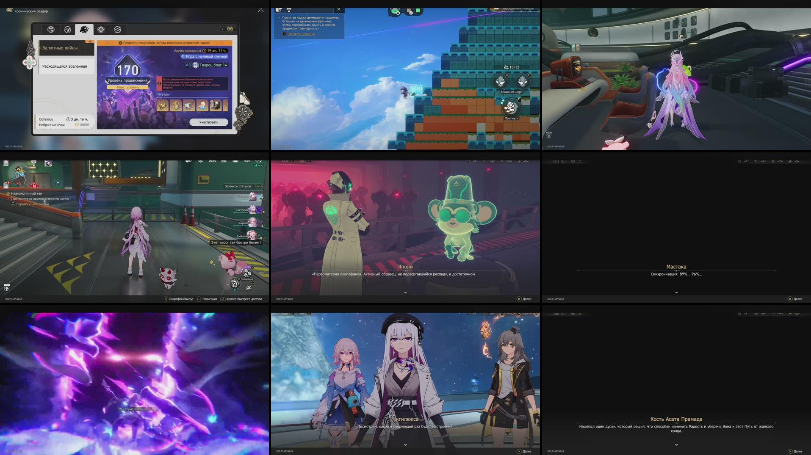Click the sprint running icon
The image size is (811, 455).
point(248,288)
